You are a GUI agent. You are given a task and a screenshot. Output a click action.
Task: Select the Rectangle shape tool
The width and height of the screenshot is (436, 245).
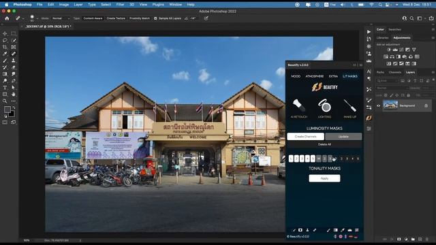click(5, 94)
